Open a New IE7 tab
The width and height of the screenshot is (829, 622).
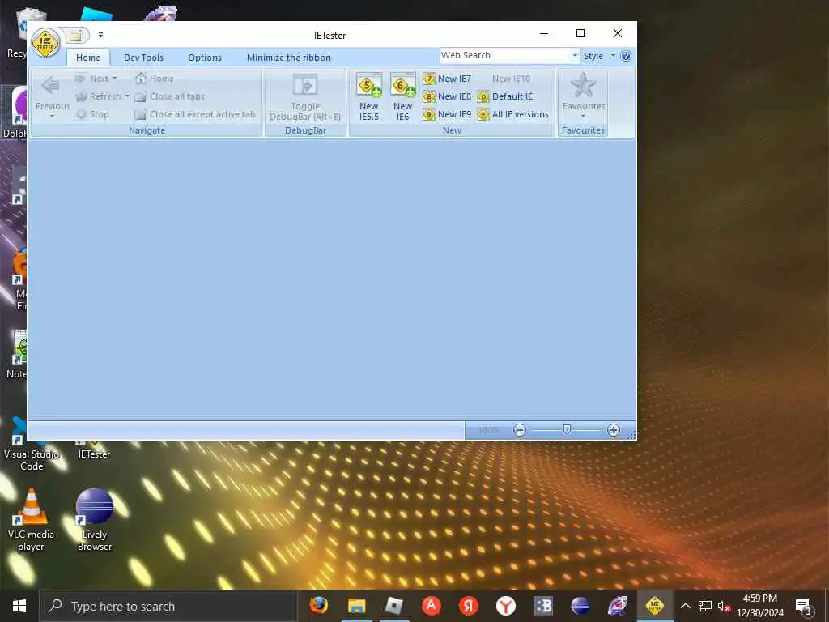[x=447, y=79]
